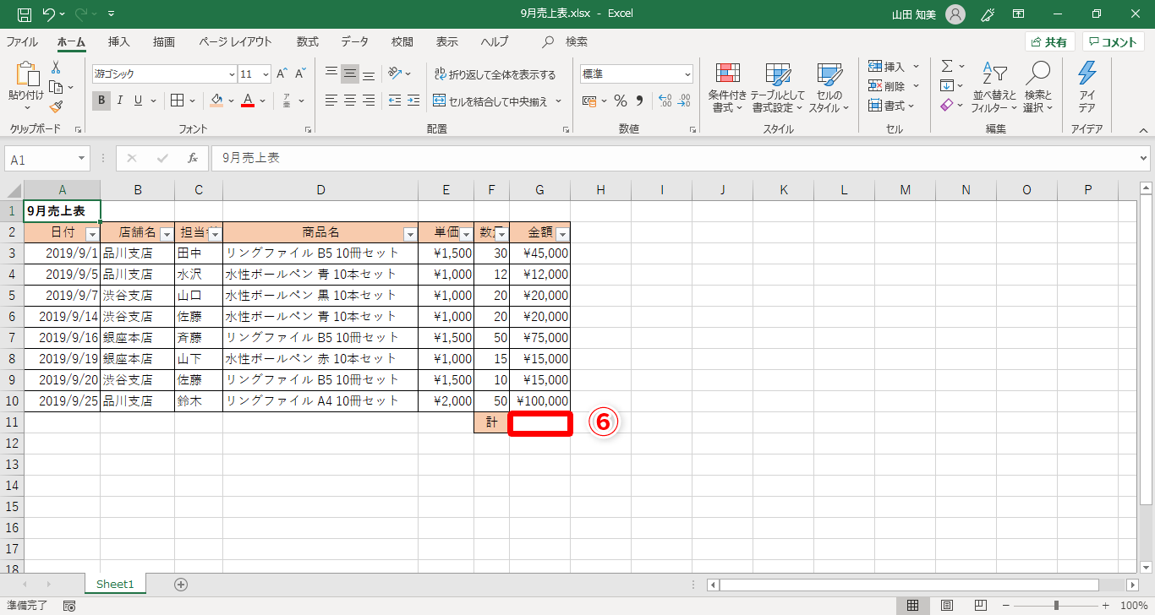Click the 検索 search box
Viewport: 1155px width, 615px height.
pos(566,41)
